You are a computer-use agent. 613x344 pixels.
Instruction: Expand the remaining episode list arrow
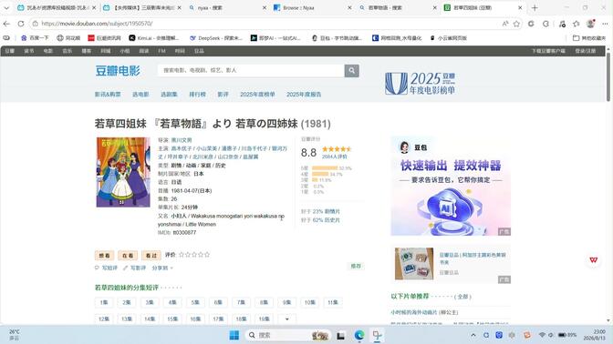click(x=287, y=319)
